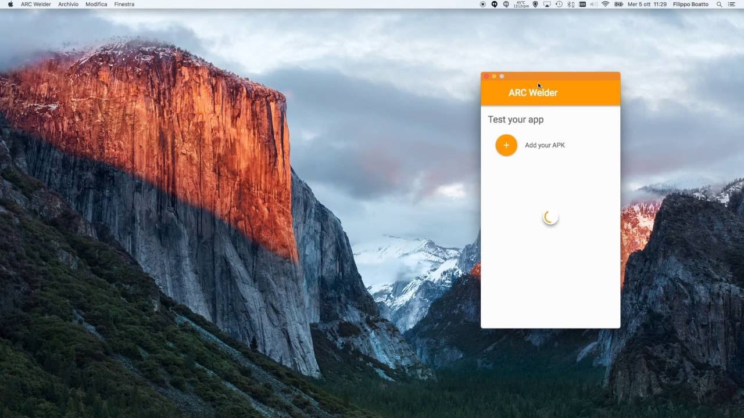Open the Wi-Fi menu
744x418 pixels.
coord(605,4)
